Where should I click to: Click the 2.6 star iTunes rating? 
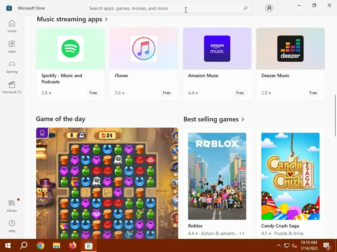(120, 93)
